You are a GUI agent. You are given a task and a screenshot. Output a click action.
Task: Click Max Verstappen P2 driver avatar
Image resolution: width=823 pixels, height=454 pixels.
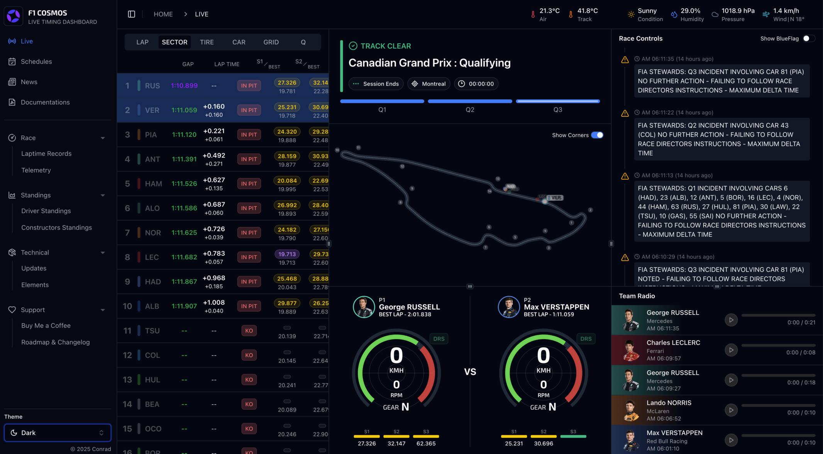point(509,307)
